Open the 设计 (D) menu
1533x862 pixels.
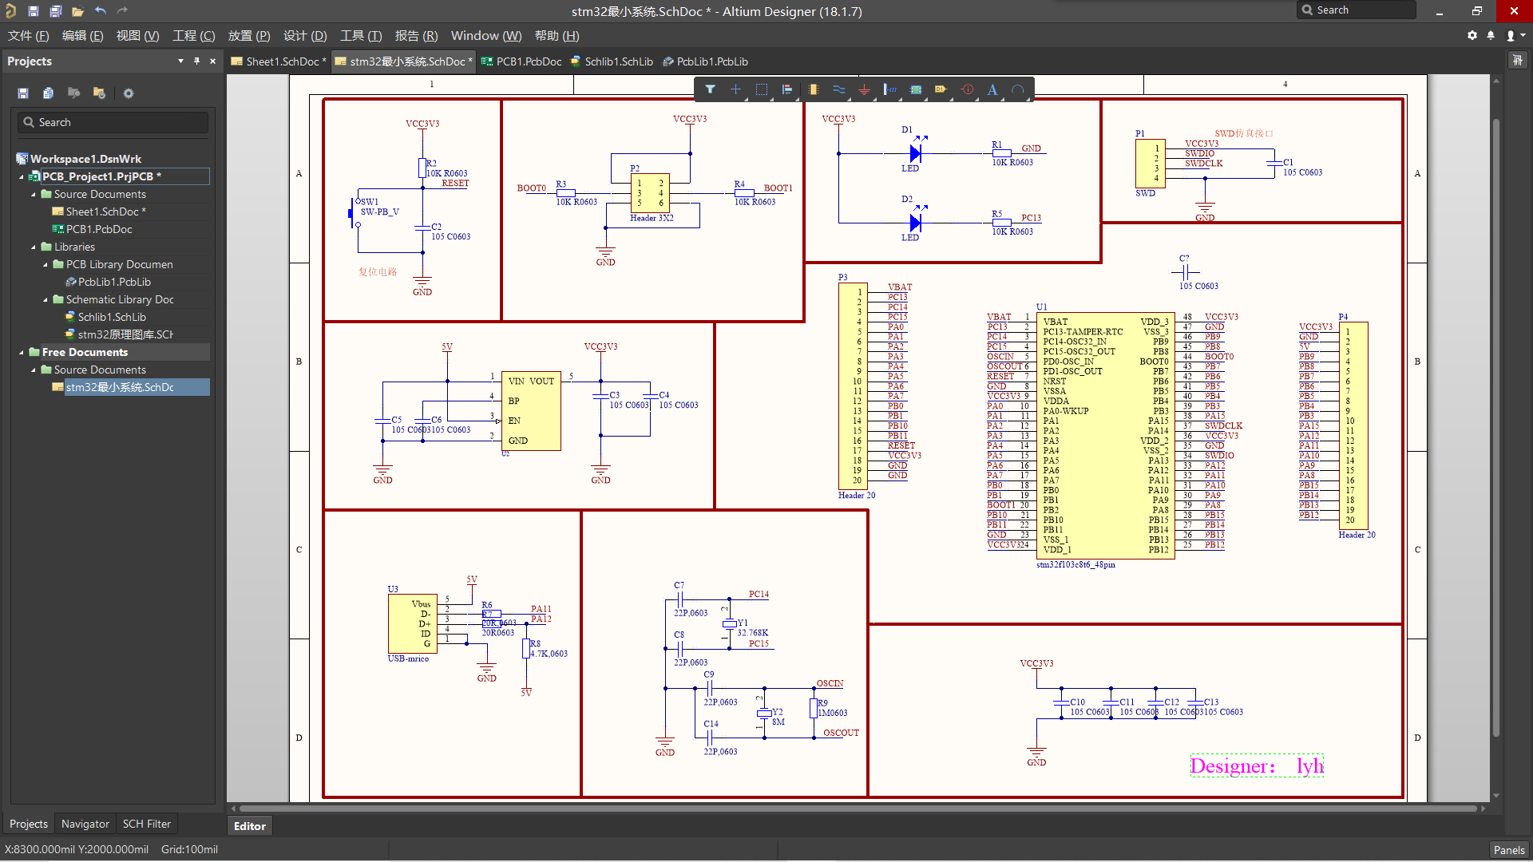305,35
